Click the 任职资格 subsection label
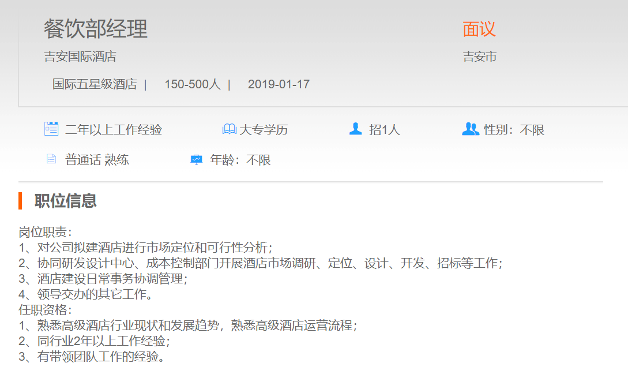The height and width of the screenshot is (374, 628). tap(45, 310)
